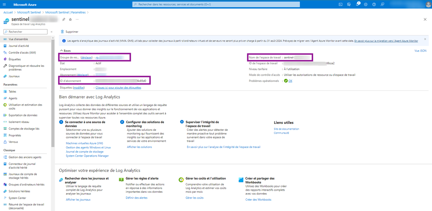The width and height of the screenshot is (432, 211).
Task: Launch Cloud Shell from the top bar
Action: [x=340, y=4]
